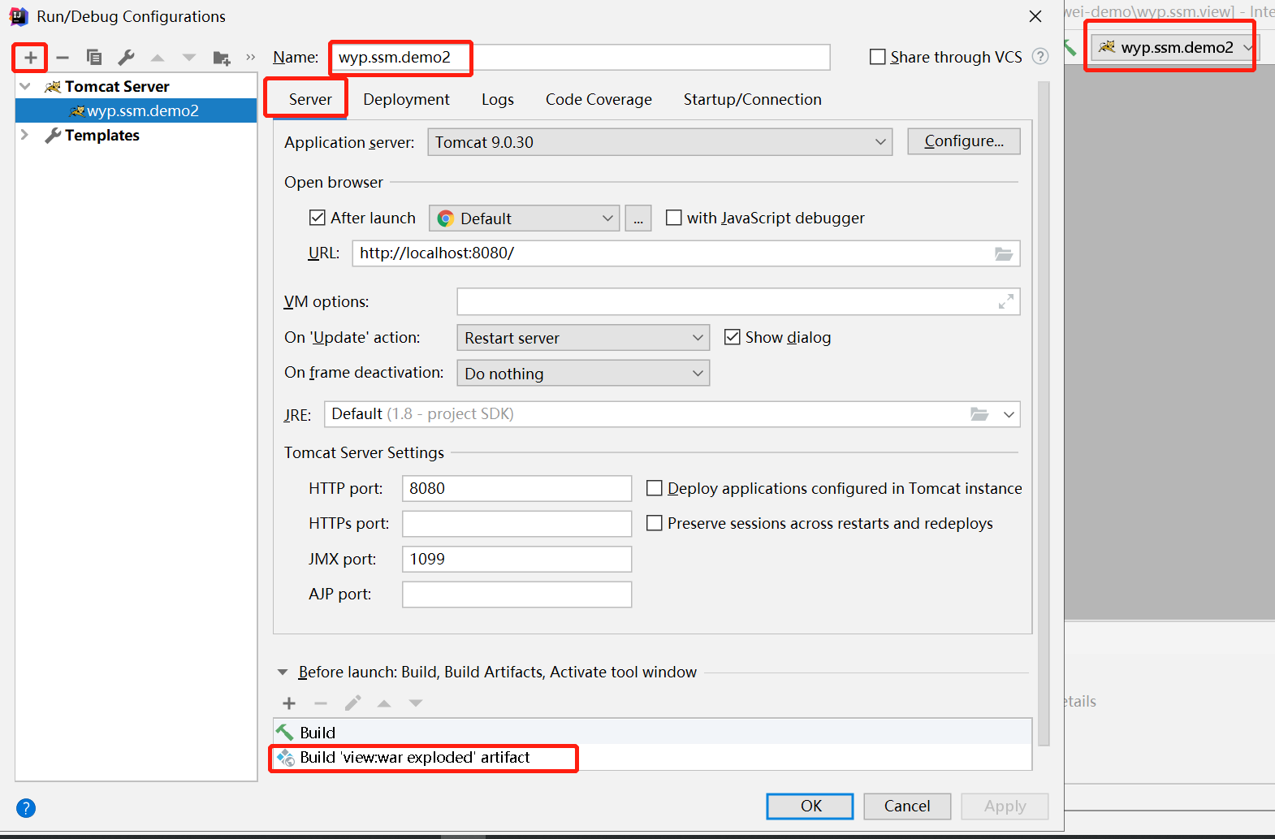Open the On 'Update' action dropdown
The height and width of the screenshot is (839, 1275).
[x=583, y=338]
